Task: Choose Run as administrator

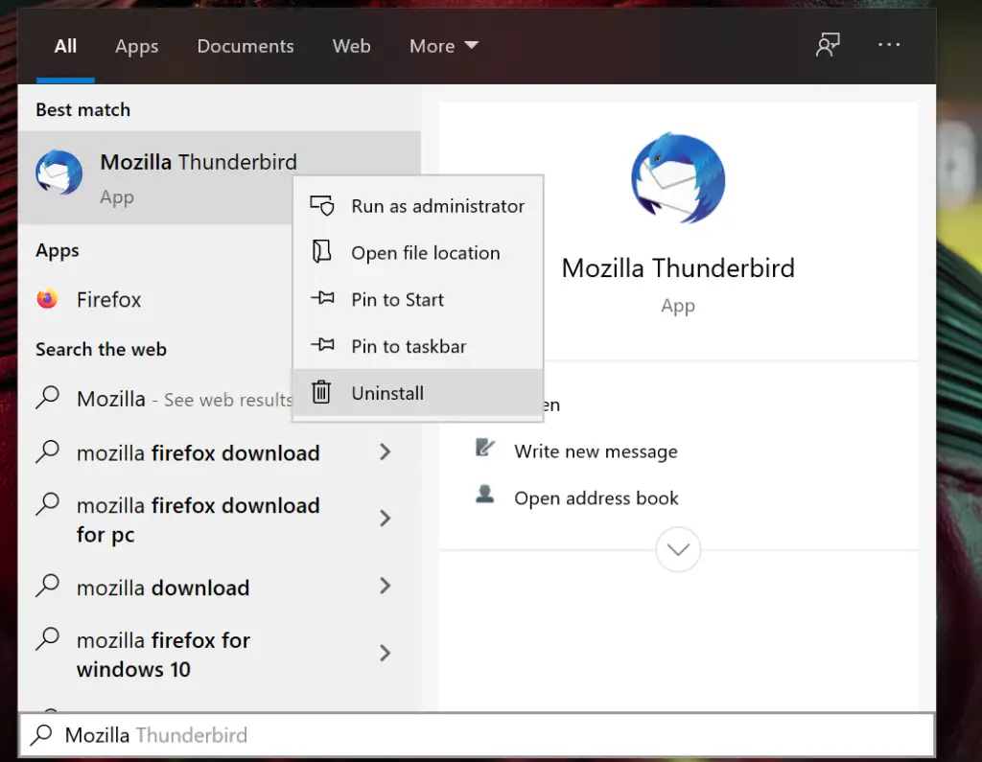Action: coord(418,206)
